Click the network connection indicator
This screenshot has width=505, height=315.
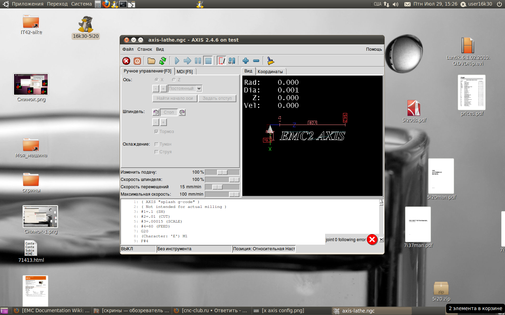point(386,4)
